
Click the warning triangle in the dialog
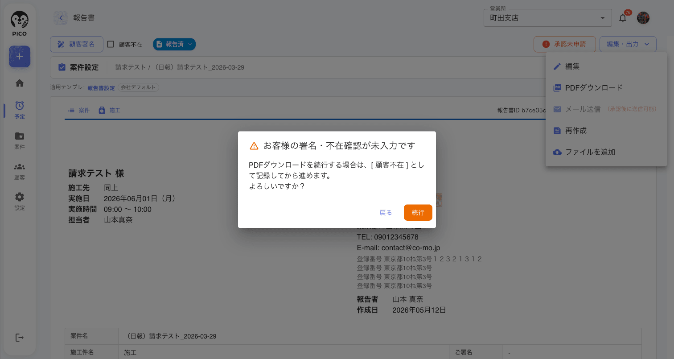254,146
